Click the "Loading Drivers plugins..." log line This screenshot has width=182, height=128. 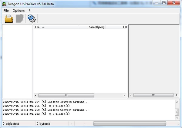(46, 102)
